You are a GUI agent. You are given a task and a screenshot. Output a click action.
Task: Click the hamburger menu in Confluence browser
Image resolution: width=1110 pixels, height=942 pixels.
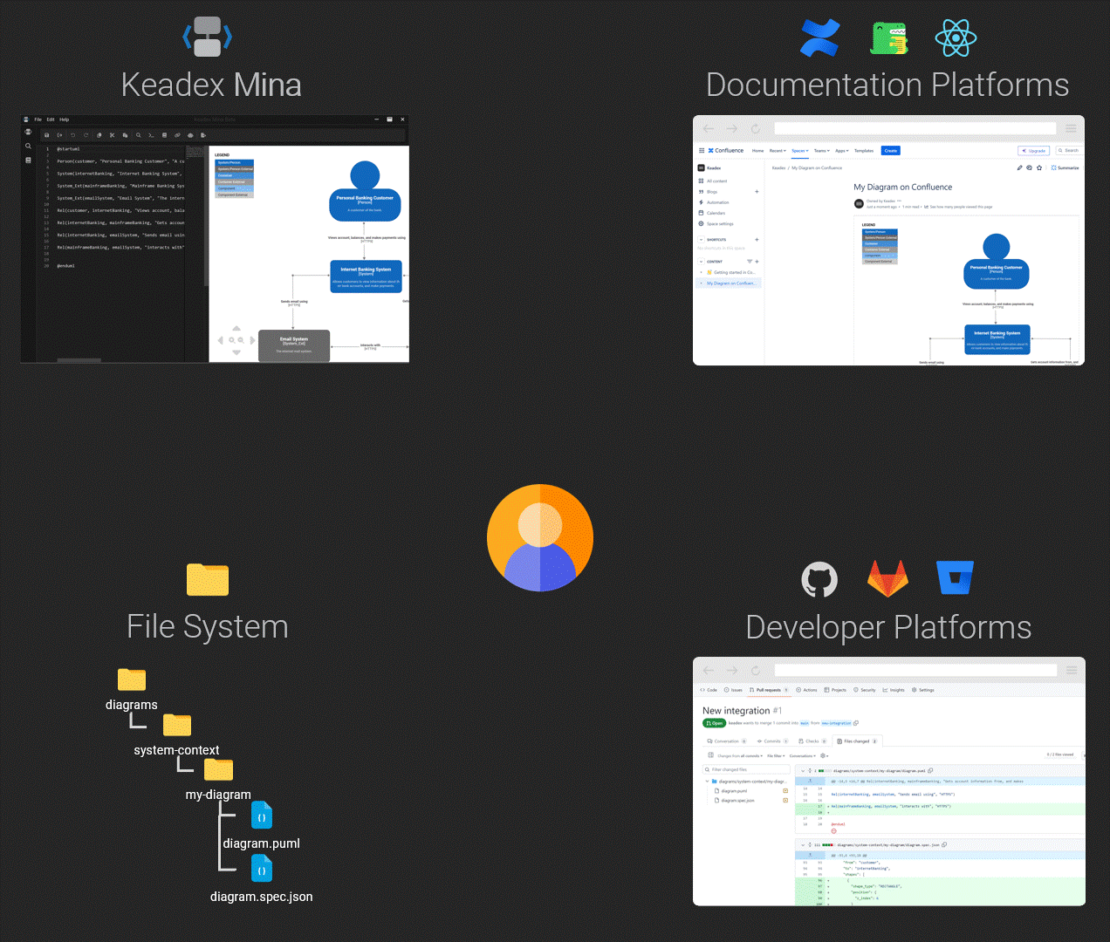coord(1071,128)
